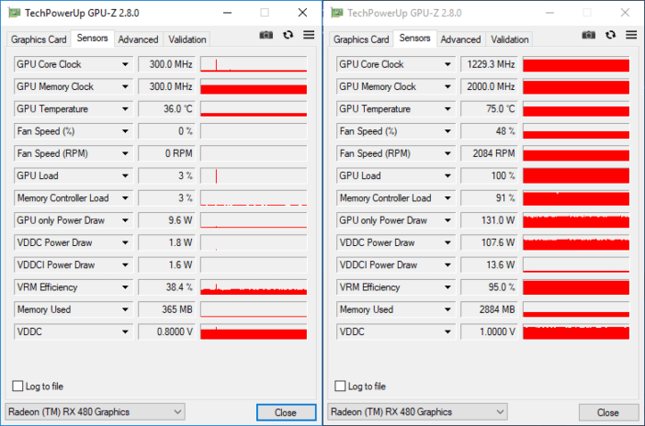Screen dimensions: 645x426
Task: Click the refresh icon in the right GPU-Z window
Action: (610, 35)
